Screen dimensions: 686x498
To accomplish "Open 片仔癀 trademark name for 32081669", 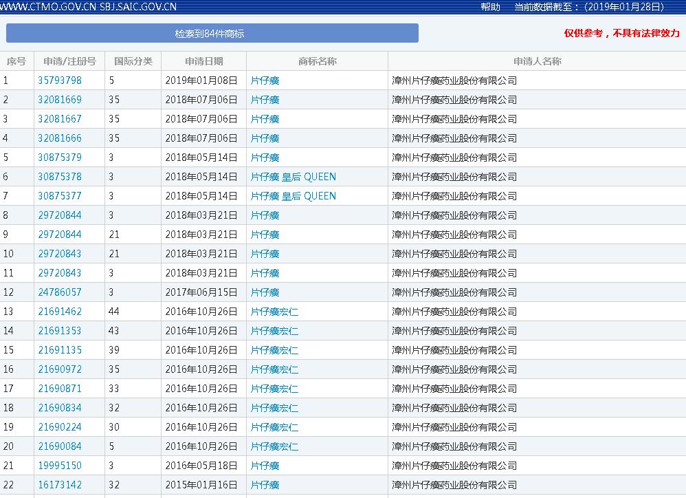I will (265, 100).
